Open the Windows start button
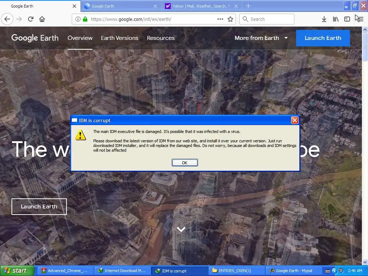Viewport: 368px width, 276px height. click(x=17, y=271)
